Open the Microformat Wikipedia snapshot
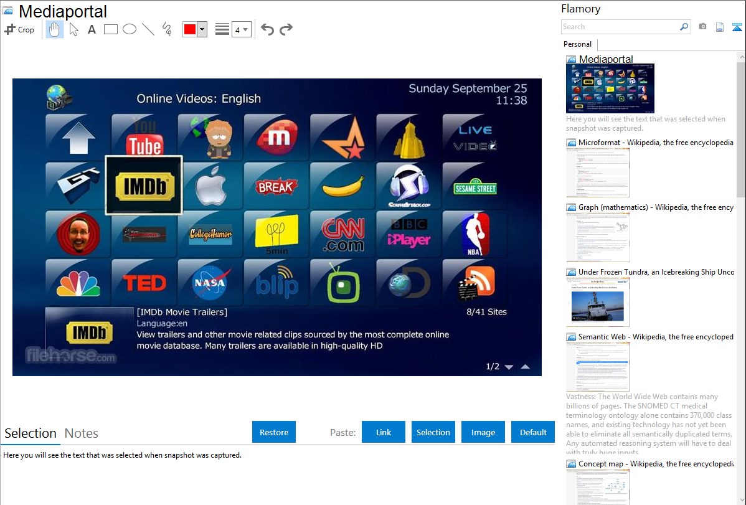Screen dimensions: 746x505 [598, 172]
